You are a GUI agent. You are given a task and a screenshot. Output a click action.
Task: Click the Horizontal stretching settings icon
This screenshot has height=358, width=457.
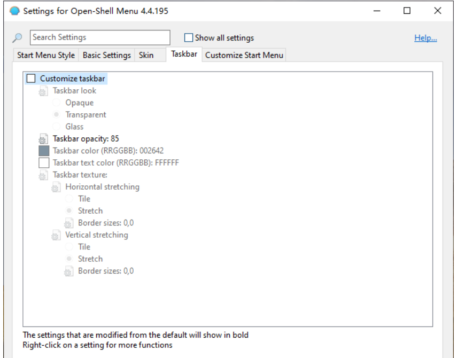(x=56, y=187)
